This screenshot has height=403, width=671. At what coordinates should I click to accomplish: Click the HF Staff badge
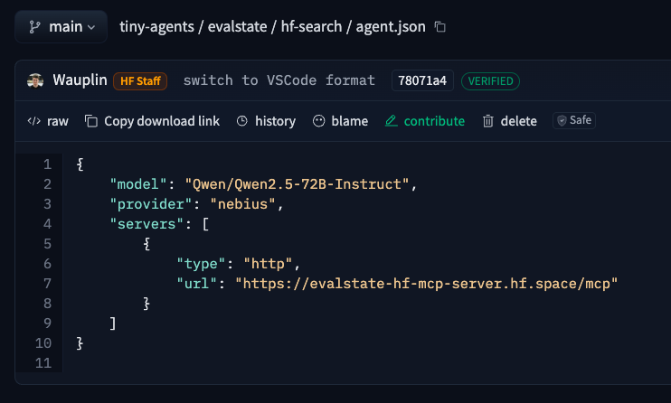(140, 80)
